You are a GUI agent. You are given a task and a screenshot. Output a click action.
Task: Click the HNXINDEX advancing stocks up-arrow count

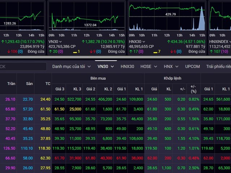215,52
